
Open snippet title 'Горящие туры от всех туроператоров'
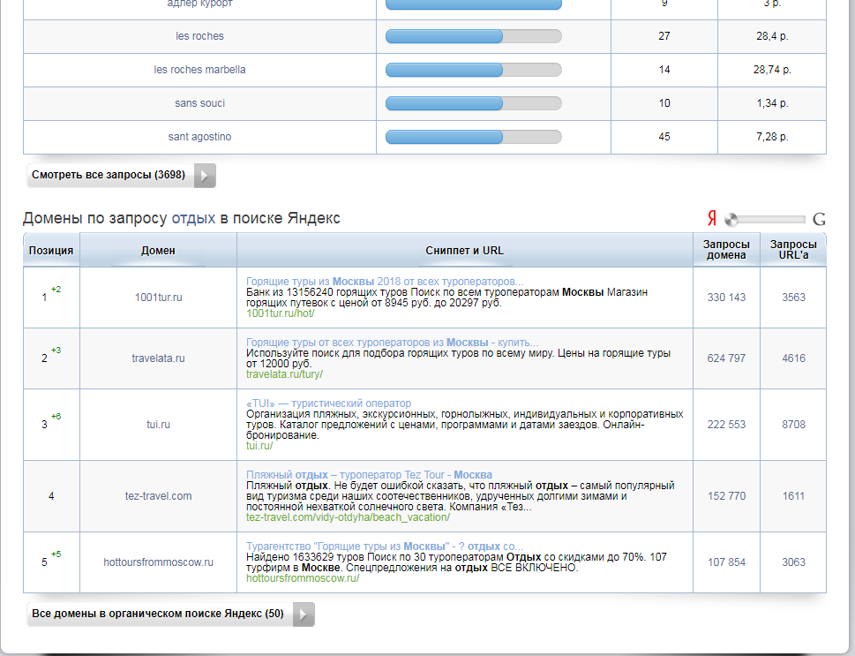(392, 343)
